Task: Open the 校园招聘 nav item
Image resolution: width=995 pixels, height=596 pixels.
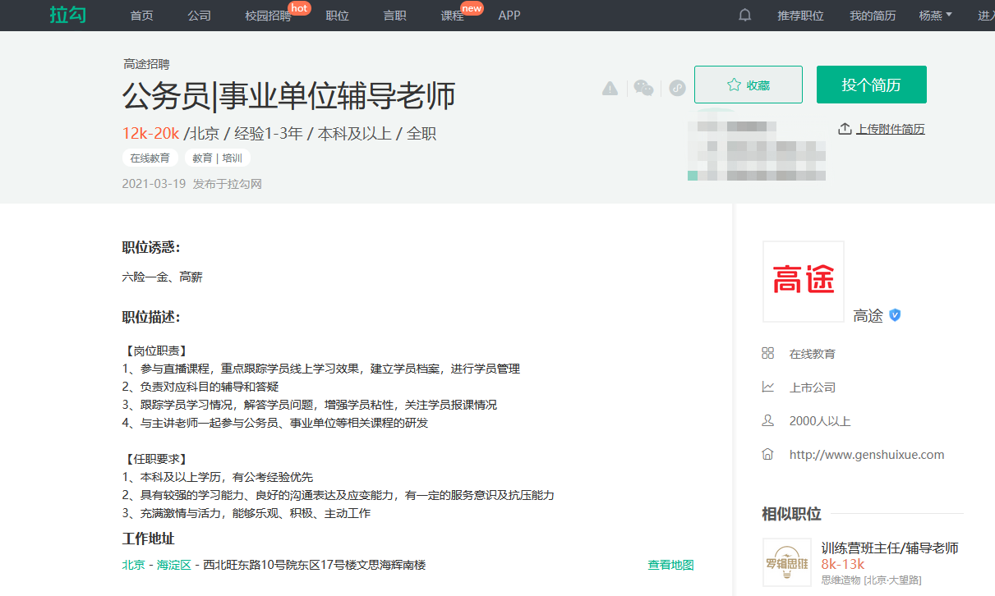Action: click(268, 16)
